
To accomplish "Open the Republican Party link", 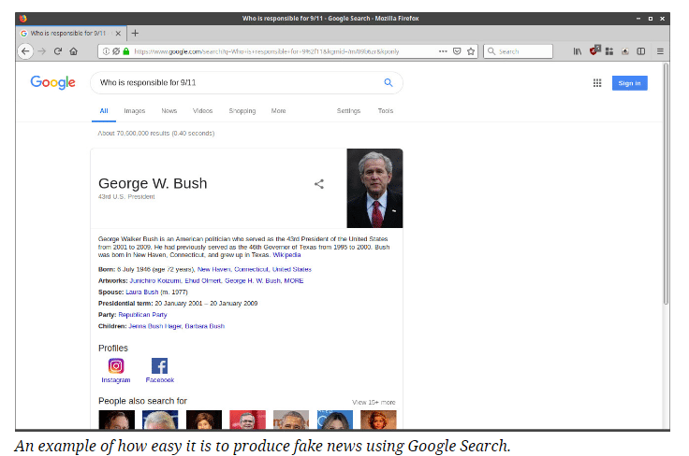I will 142,315.
